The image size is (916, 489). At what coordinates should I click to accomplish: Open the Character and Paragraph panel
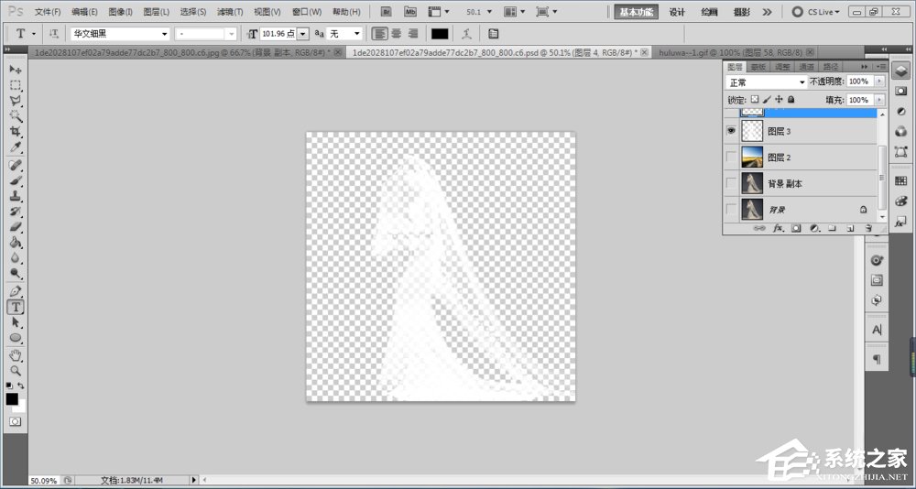(x=494, y=34)
